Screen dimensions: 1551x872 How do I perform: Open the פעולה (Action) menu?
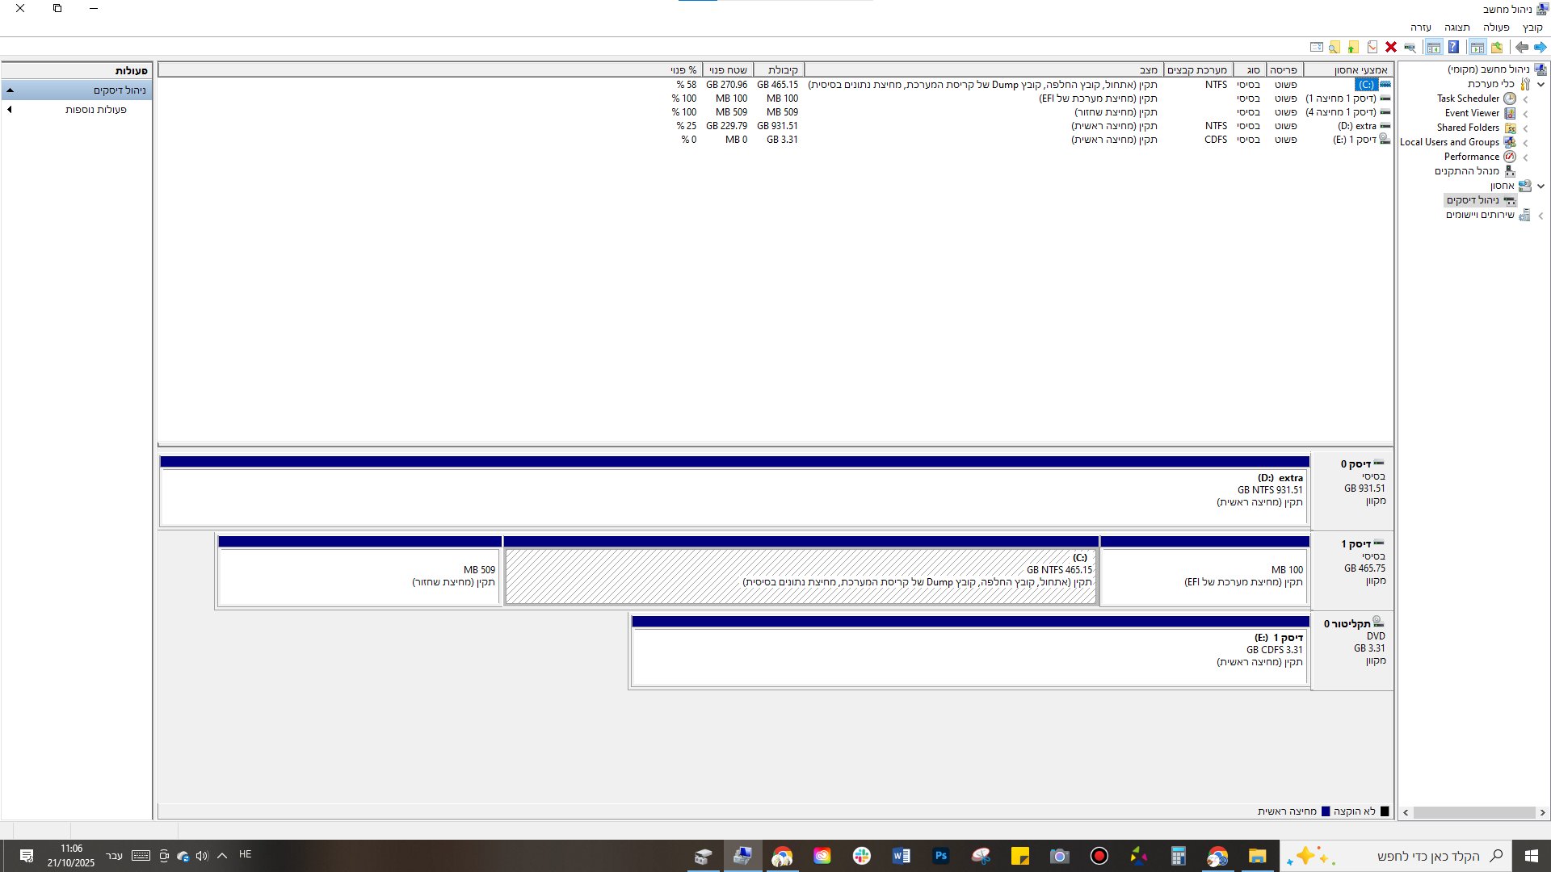click(x=1496, y=27)
